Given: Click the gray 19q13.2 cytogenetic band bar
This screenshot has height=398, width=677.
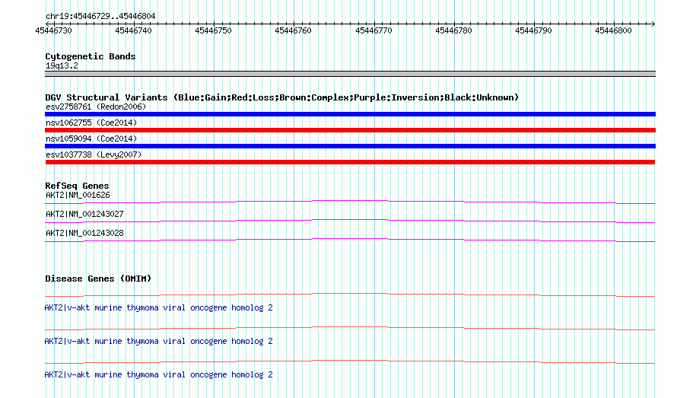Looking at the screenshot, I should 350,74.
